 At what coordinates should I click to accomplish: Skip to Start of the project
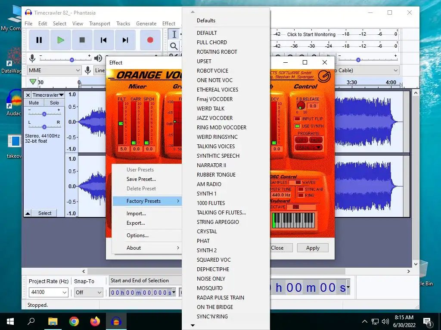pos(103,40)
